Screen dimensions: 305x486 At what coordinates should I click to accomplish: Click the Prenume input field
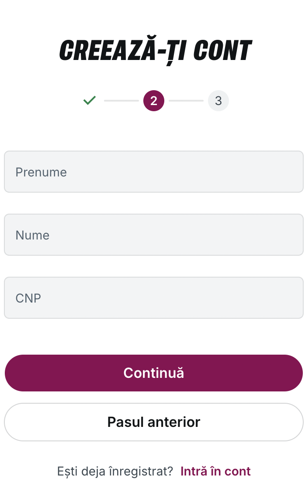[154, 172]
